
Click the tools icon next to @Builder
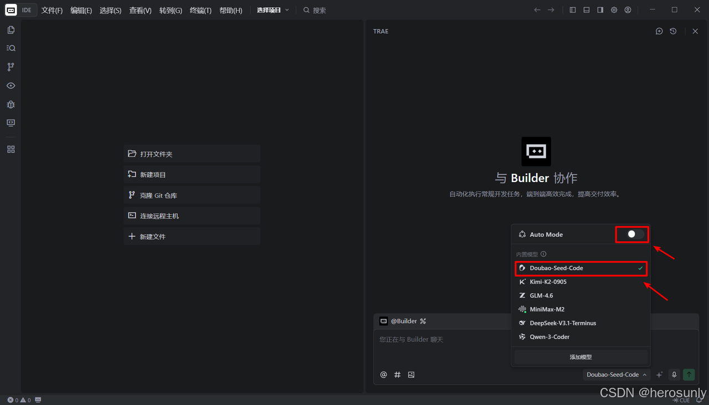[423, 321]
